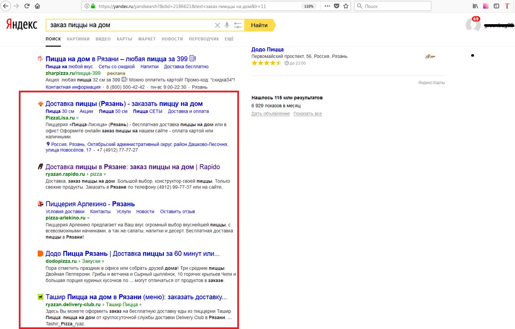Click the colorful extension icon near library
This screenshot has width=515, height=329.
486,6
